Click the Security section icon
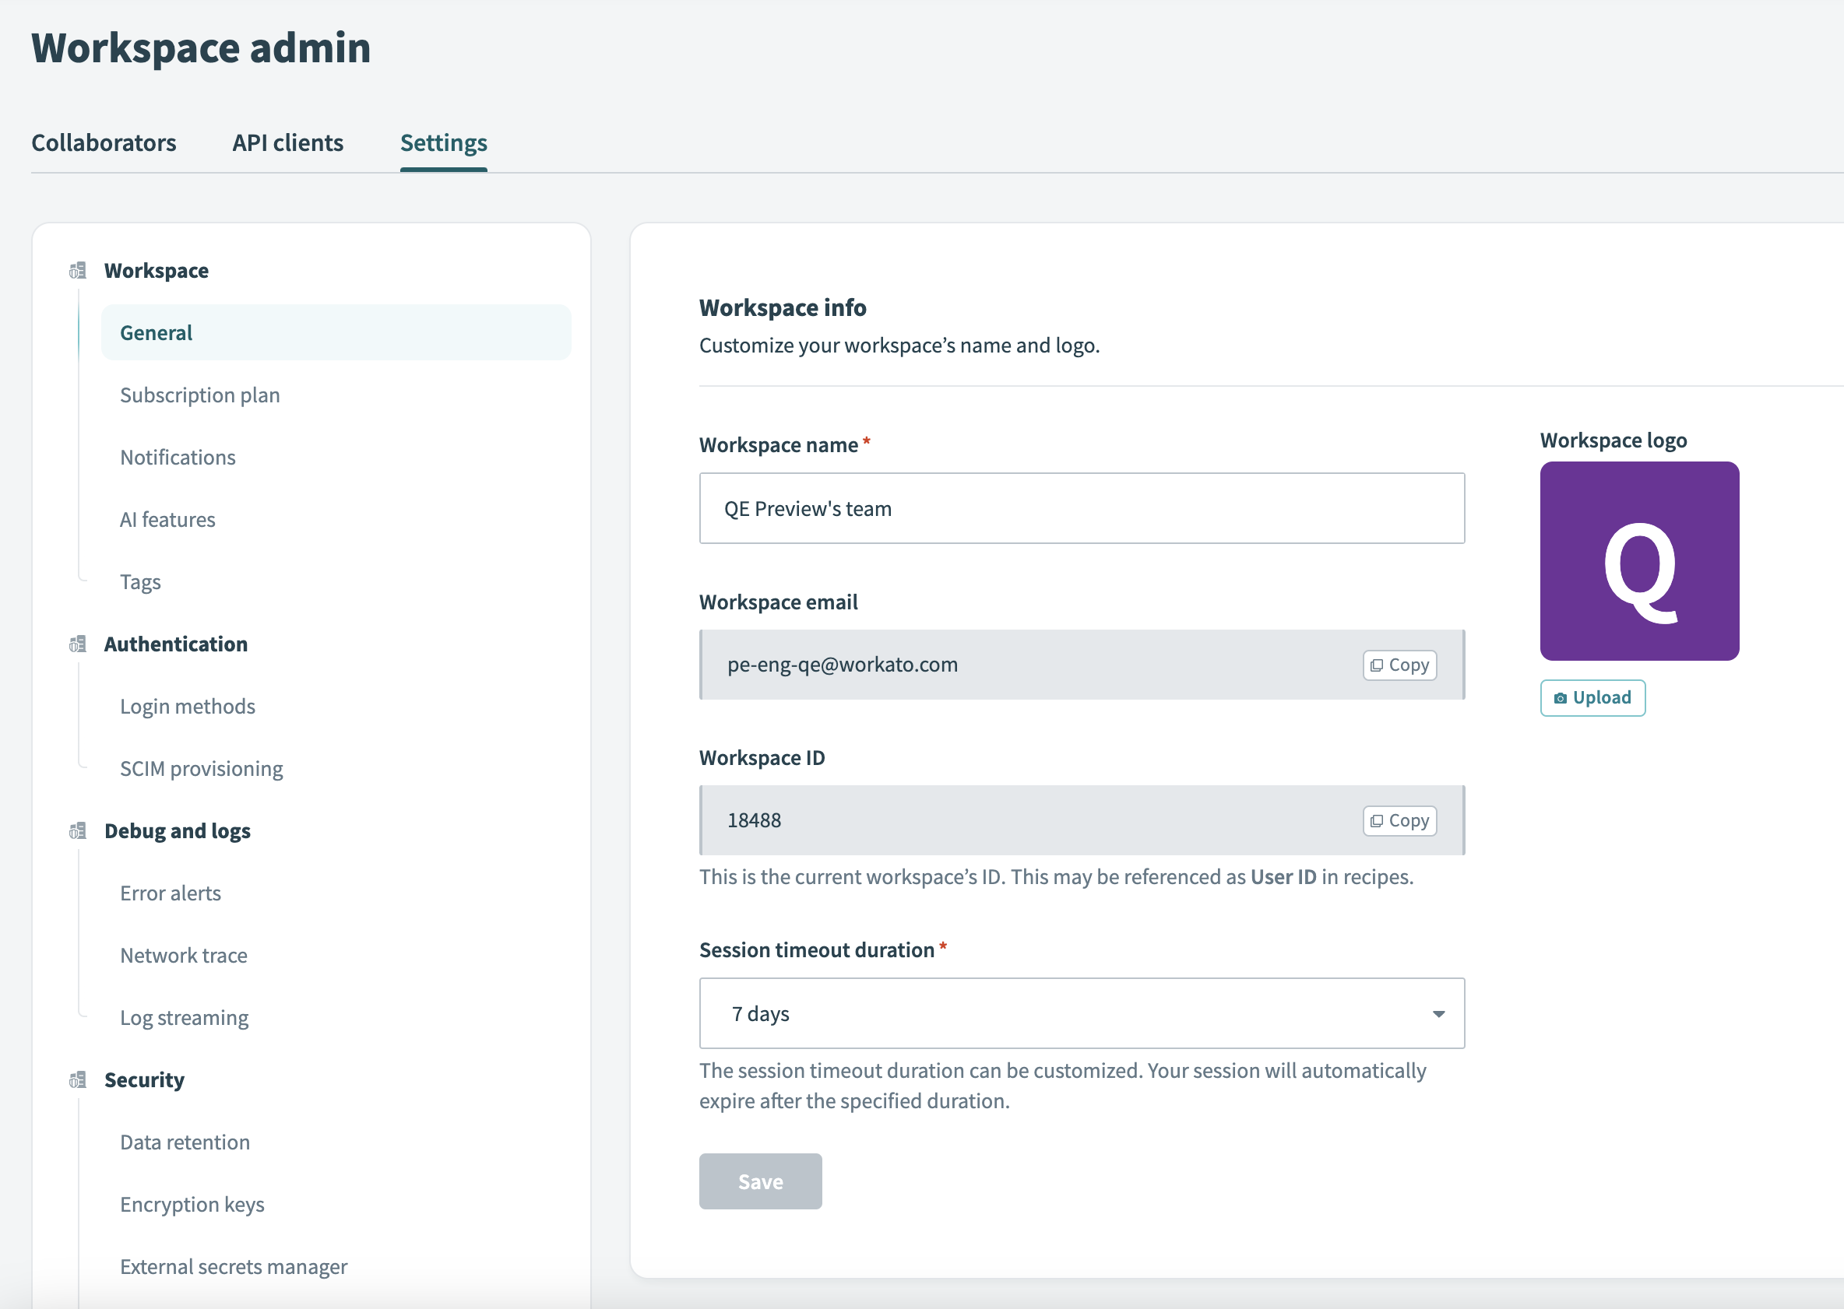 click(x=75, y=1079)
